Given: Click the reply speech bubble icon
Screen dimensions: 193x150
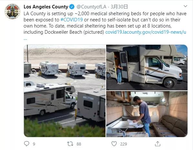Looking at the screenshot, I should (26, 144).
